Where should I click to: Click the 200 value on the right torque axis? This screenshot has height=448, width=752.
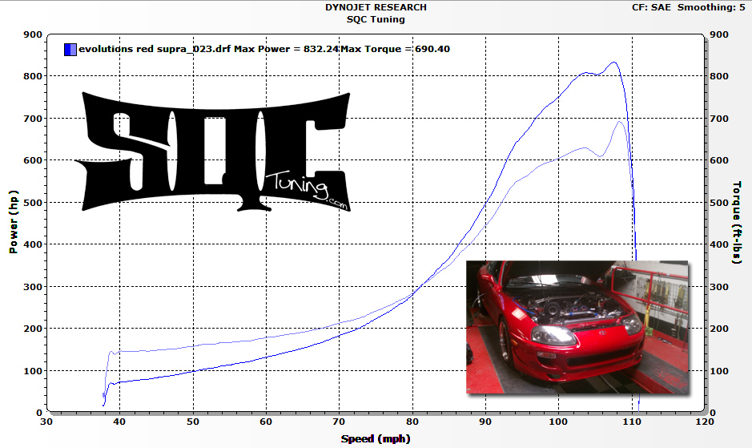coord(719,329)
